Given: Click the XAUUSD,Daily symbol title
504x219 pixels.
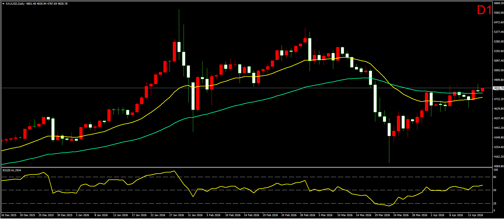Looking at the screenshot, I should coord(15,4).
